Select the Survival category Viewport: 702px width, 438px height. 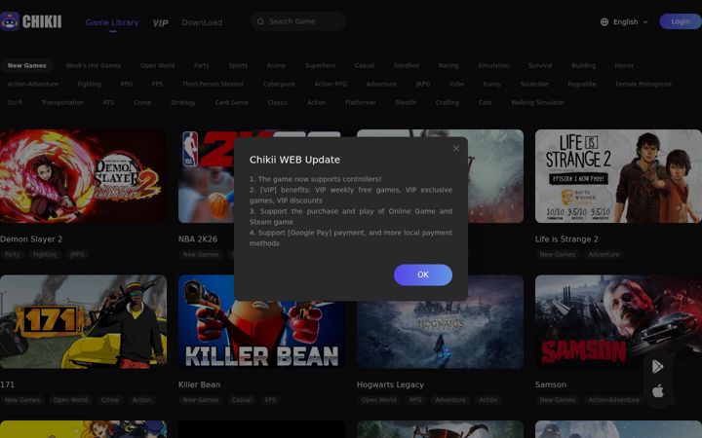(540, 66)
